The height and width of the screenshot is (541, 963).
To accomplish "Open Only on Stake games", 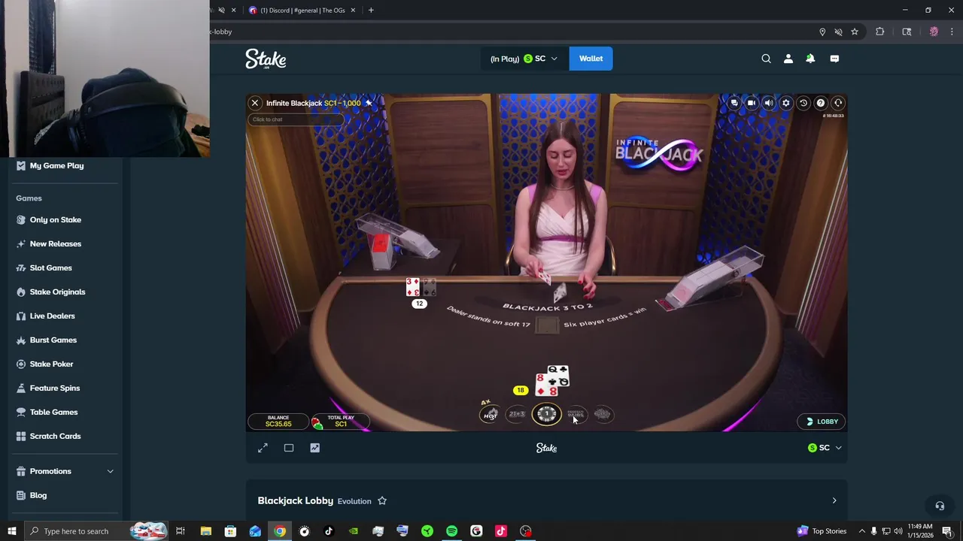I will (x=55, y=219).
